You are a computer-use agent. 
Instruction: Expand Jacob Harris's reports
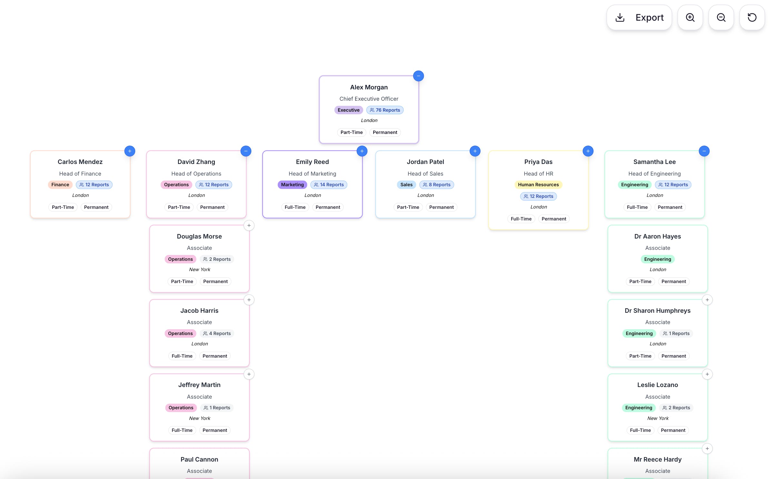point(249,300)
